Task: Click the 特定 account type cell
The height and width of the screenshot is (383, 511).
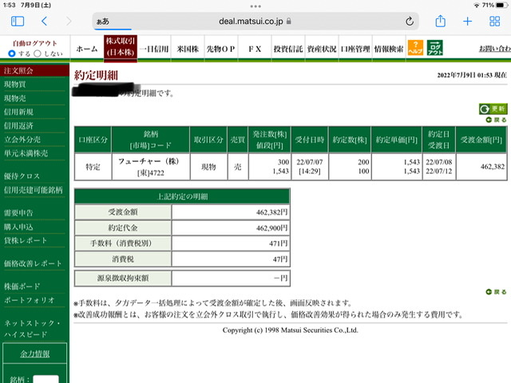Action: pos(93,167)
